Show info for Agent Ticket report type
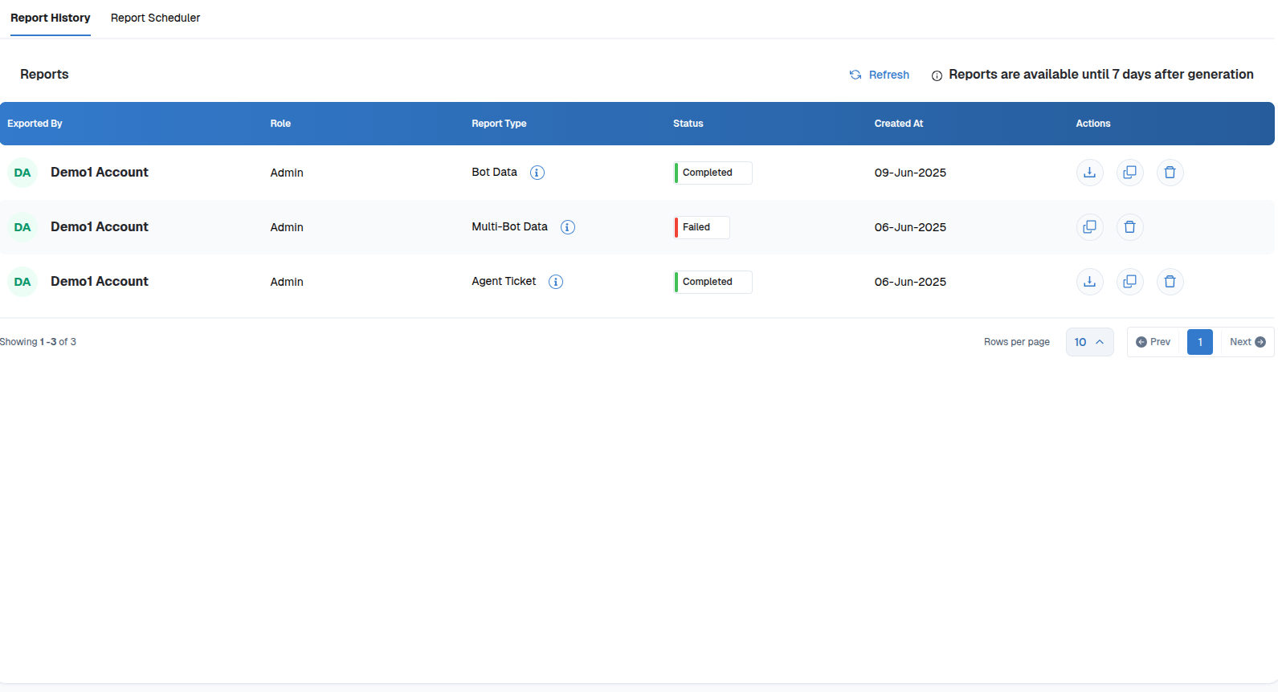 pyautogui.click(x=556, y=282)
